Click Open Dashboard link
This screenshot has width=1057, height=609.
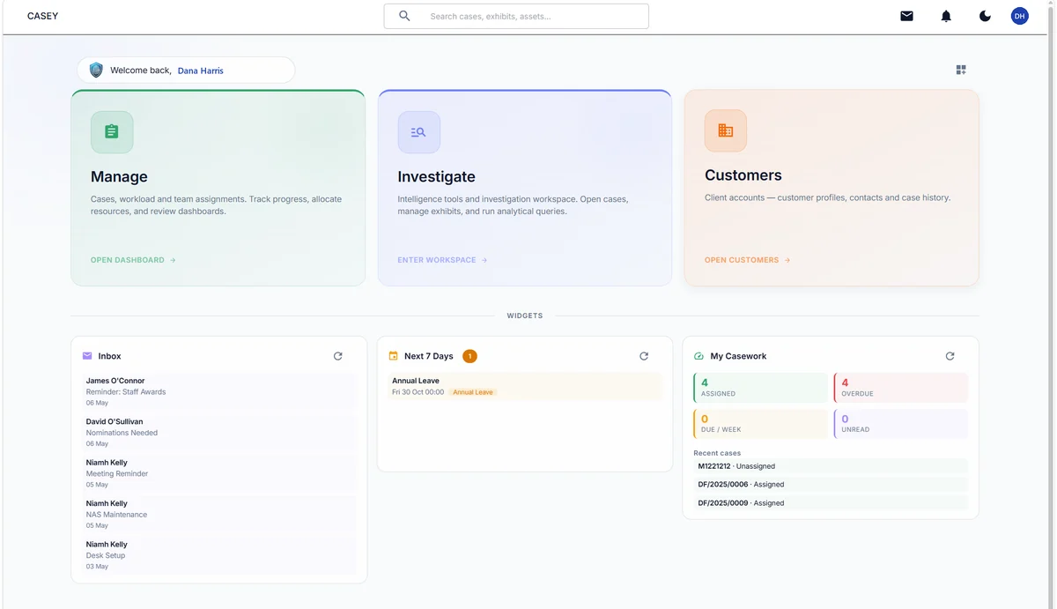[x=133, y=260]
